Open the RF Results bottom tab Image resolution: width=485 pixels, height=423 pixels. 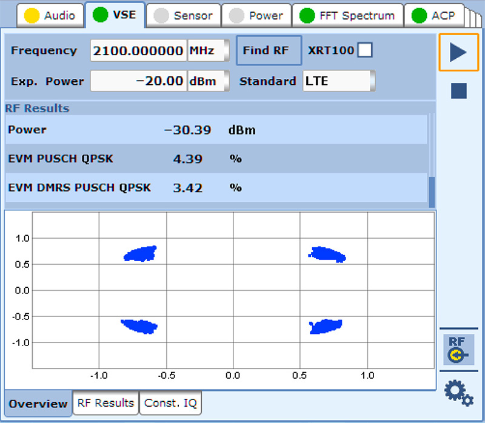pyautogui.click(x=105, y=403)
